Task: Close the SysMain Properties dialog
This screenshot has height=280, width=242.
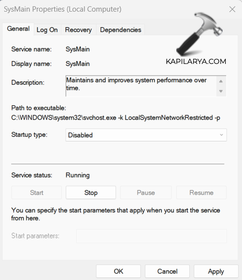Action: coord(232,9)
